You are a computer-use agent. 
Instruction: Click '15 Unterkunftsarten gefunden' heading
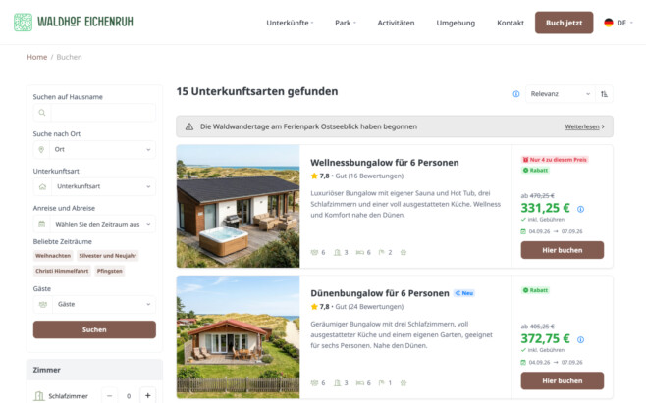coord(257,91)
